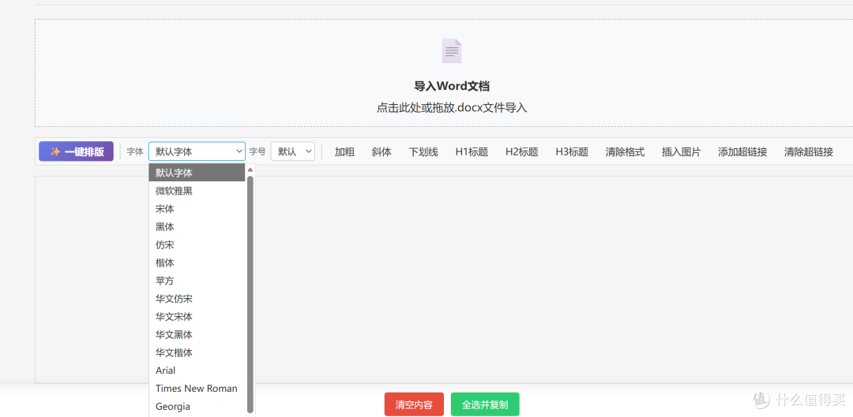Select 楷体 in the font list
Viewport: 853px width, 417px height.
pos(197,262)
